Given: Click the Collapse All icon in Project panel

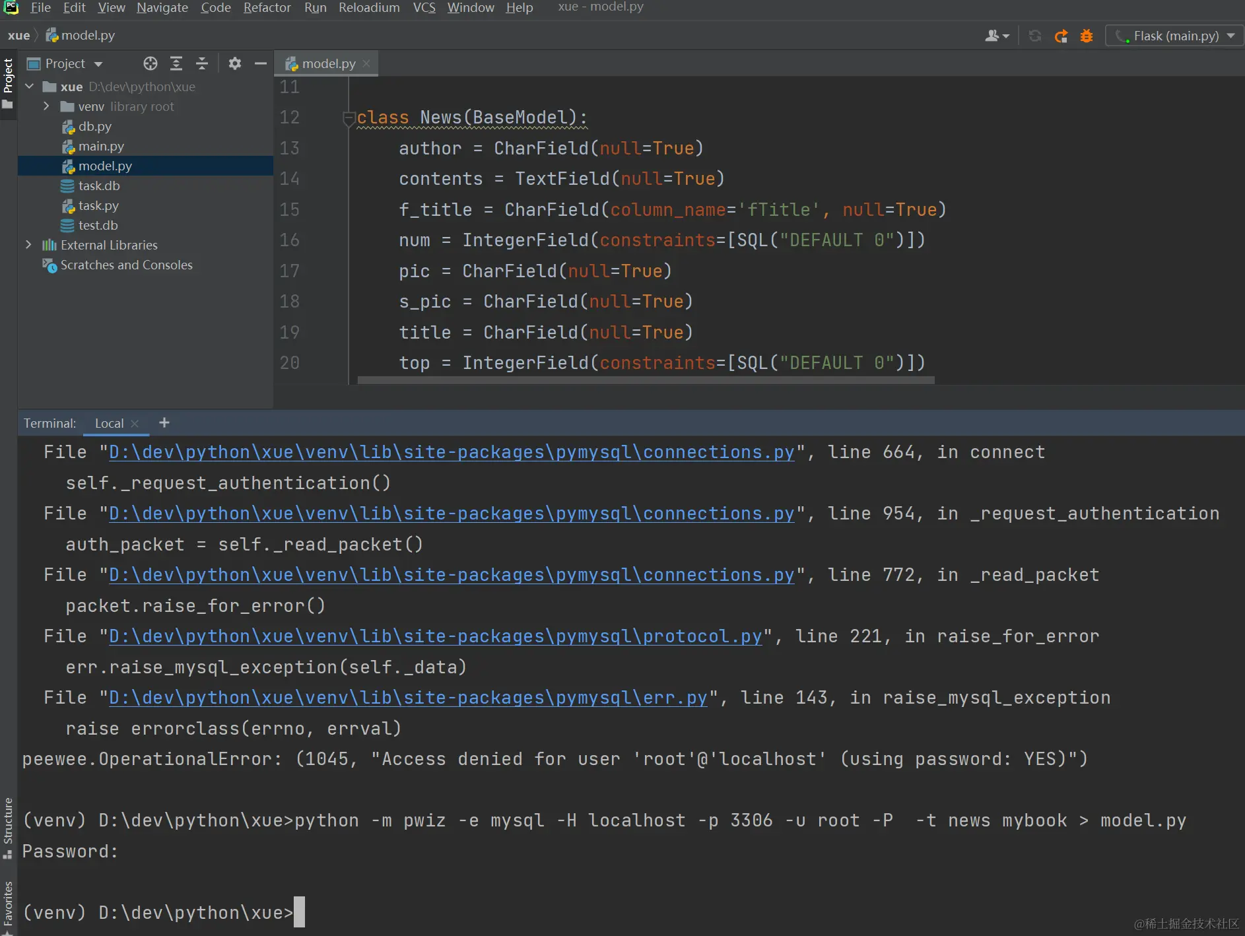Looking at the screenshot, I should [x=202, y=63].
